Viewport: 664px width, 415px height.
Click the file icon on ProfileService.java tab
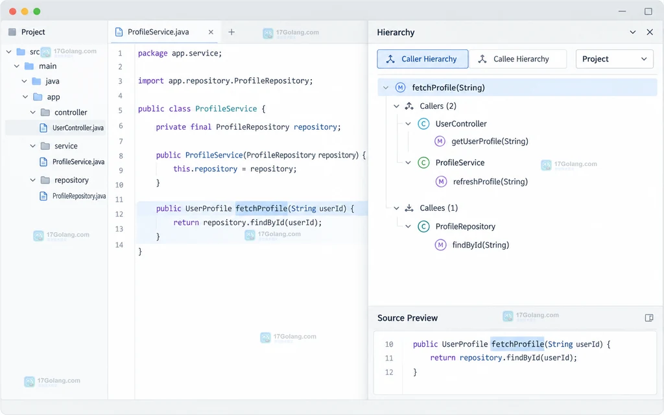click(119, 32)
